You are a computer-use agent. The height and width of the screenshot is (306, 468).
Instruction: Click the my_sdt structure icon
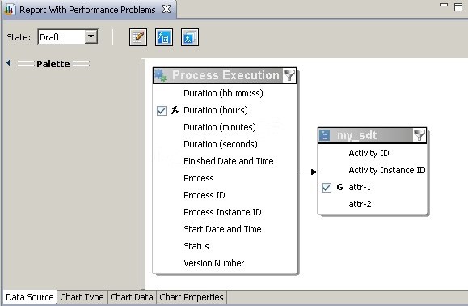(x=325, y=135)
